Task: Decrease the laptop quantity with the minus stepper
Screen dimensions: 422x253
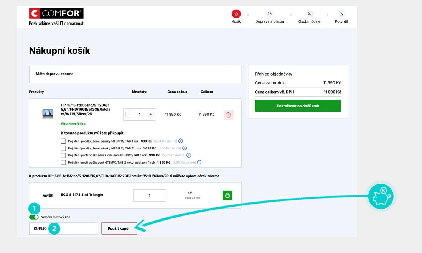Action: (x=129, y=114)
